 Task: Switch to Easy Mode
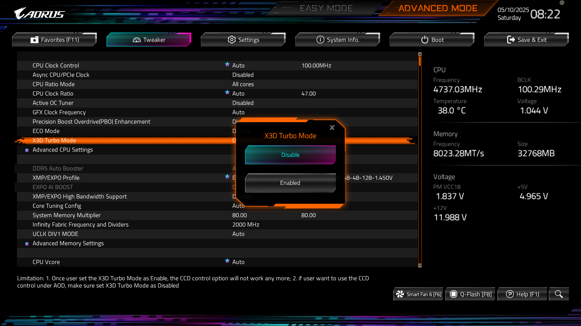pos(326,8)
